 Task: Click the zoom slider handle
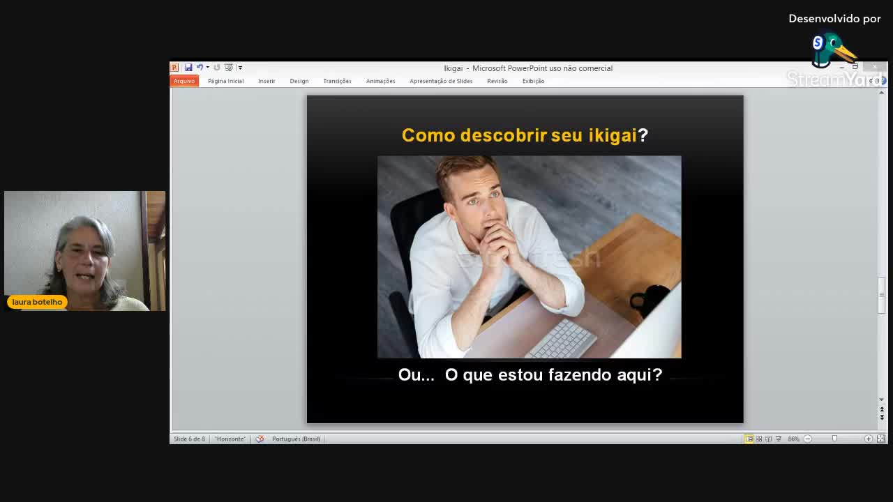[x=834, y=439]
